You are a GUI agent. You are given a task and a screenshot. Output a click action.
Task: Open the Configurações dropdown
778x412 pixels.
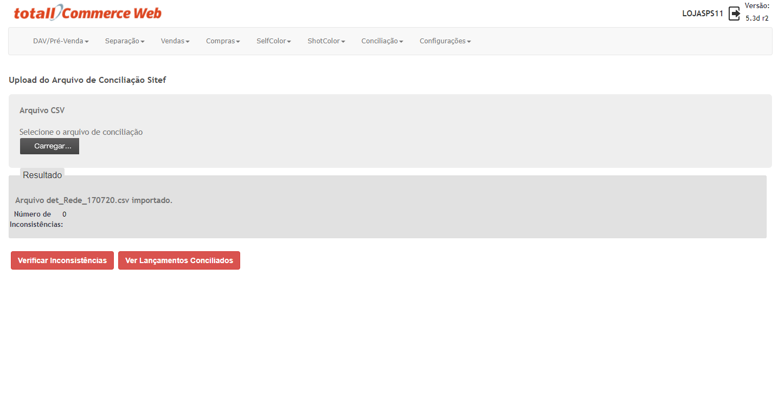445,41
